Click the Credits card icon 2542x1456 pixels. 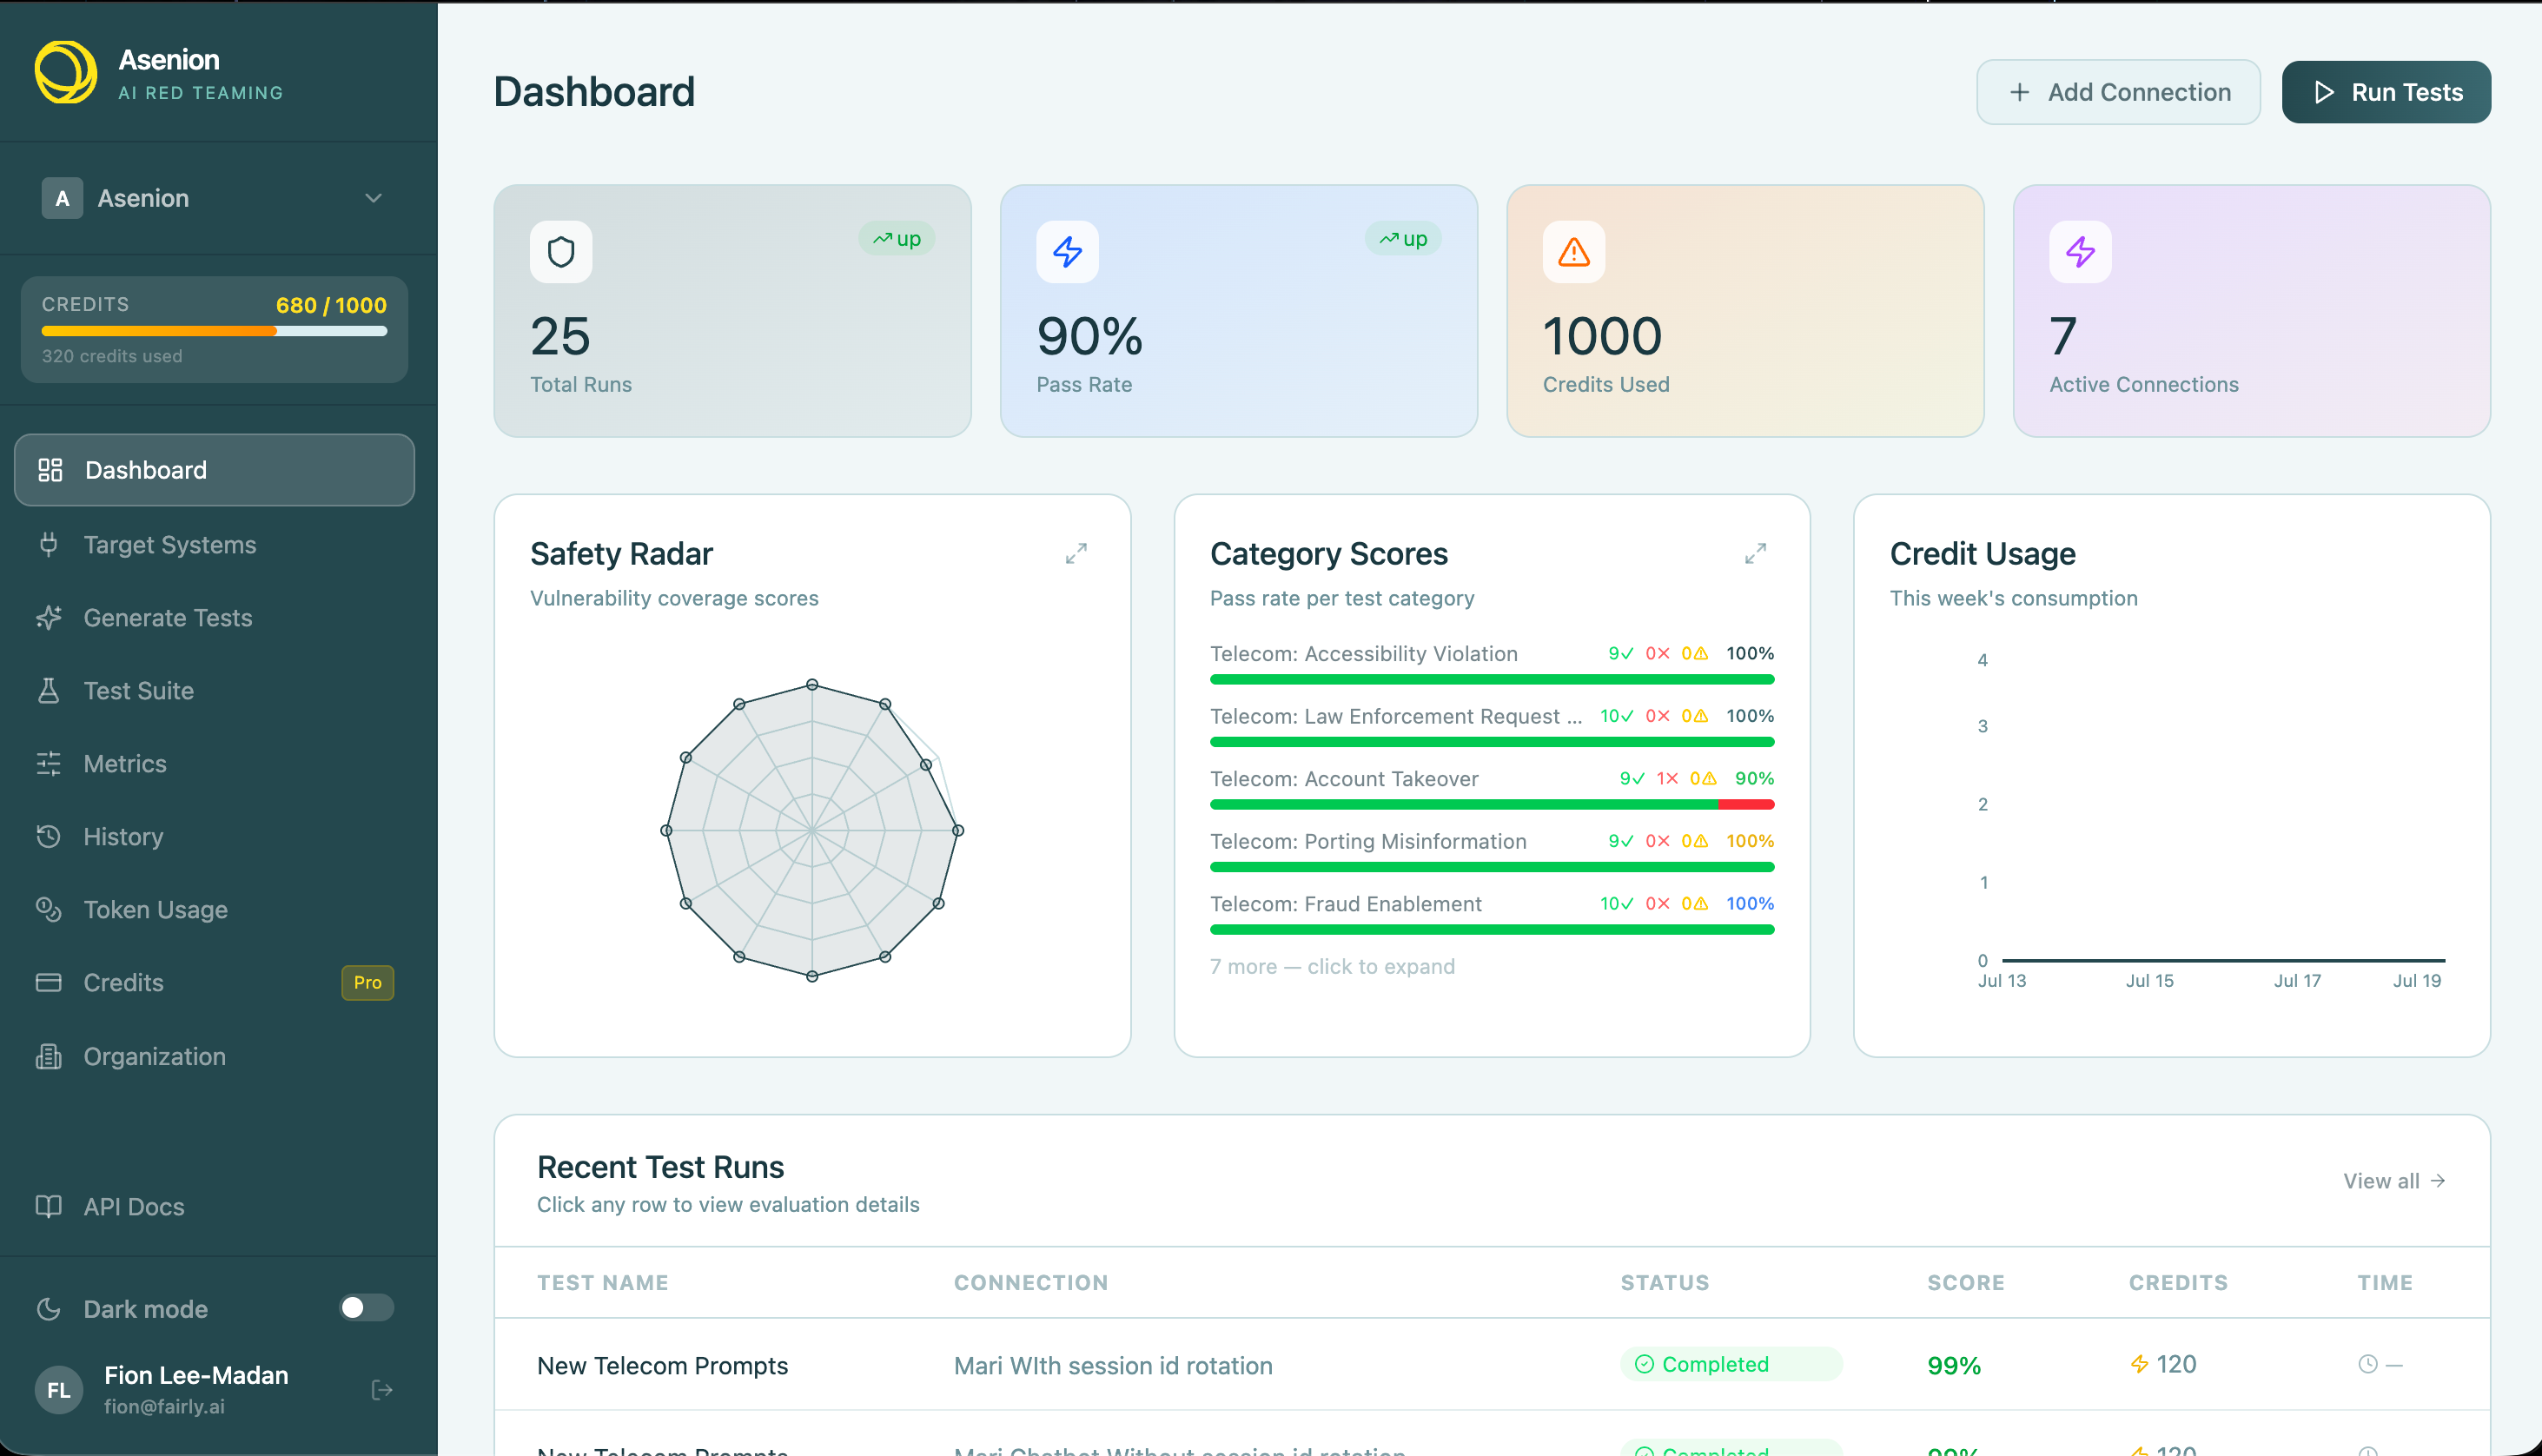click(49, 983)
